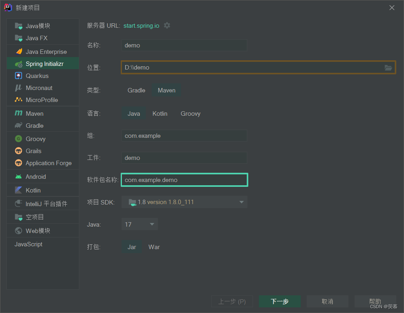404x313 pixels.
Task: Select Application Forge label
Action: click(x=49, y=163)
